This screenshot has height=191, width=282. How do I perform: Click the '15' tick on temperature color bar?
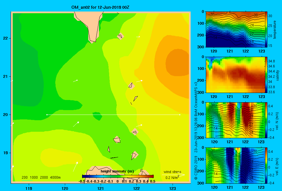point(270,46)
